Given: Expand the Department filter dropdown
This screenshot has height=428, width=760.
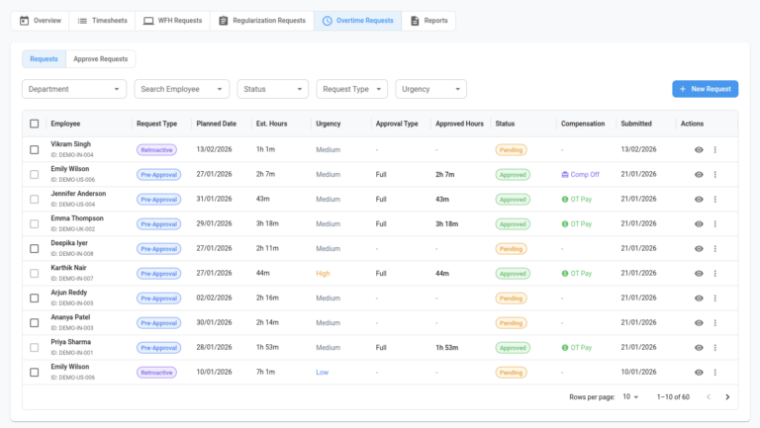Looking at the screenshot, I should pyautogui.click(x=74, y=89).
